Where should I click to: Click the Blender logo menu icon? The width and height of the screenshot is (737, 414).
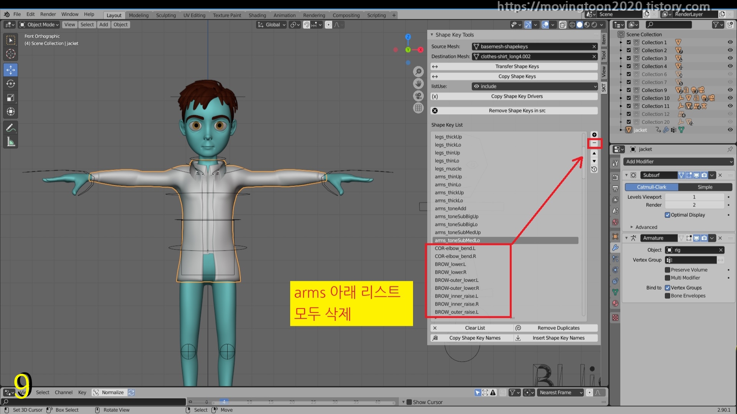pos(7,14)
